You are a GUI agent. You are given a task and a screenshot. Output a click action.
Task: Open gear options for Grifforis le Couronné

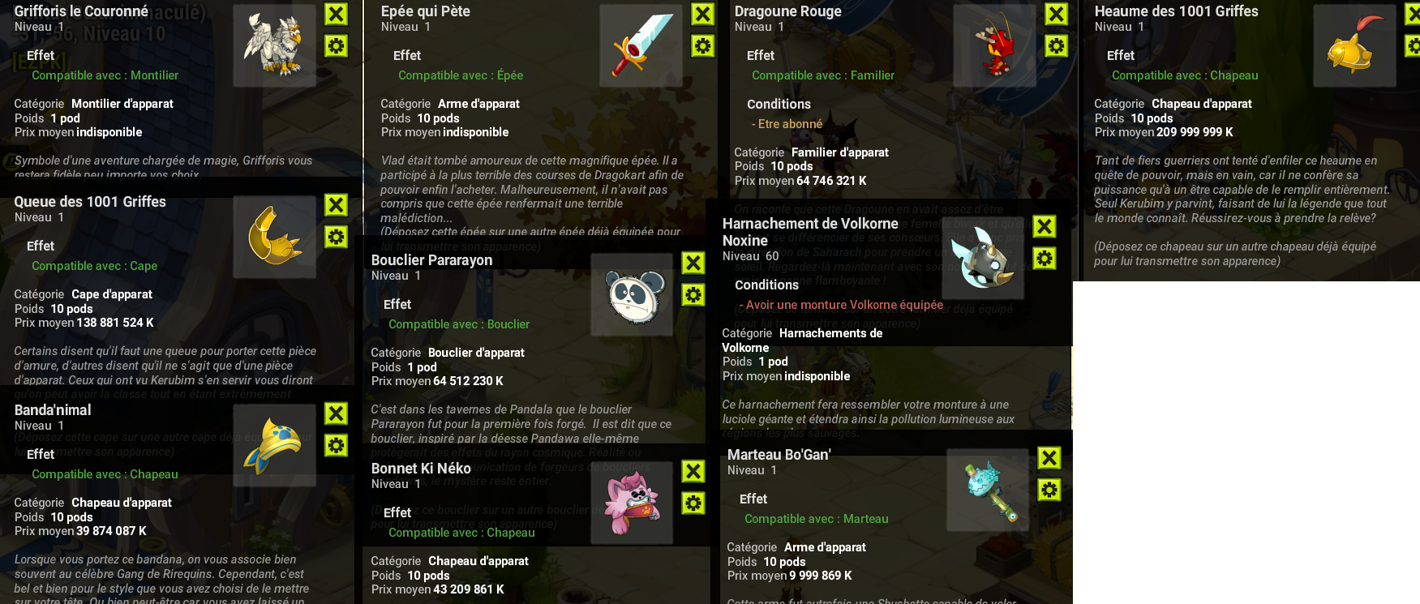pos(336,45)
